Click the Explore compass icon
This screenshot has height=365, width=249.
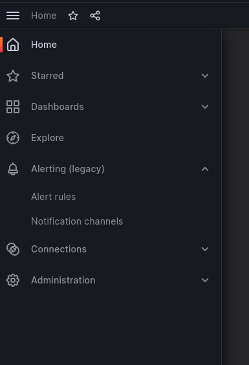(13, 138)
